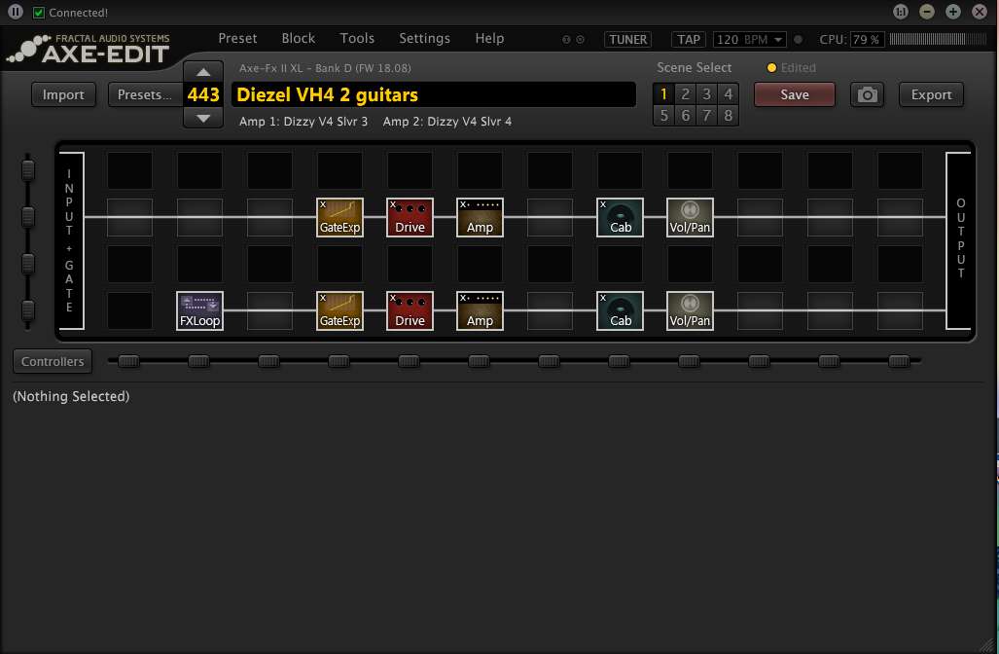Click the INPUT + GATE block
999x654 pixels.
(71, 240)
